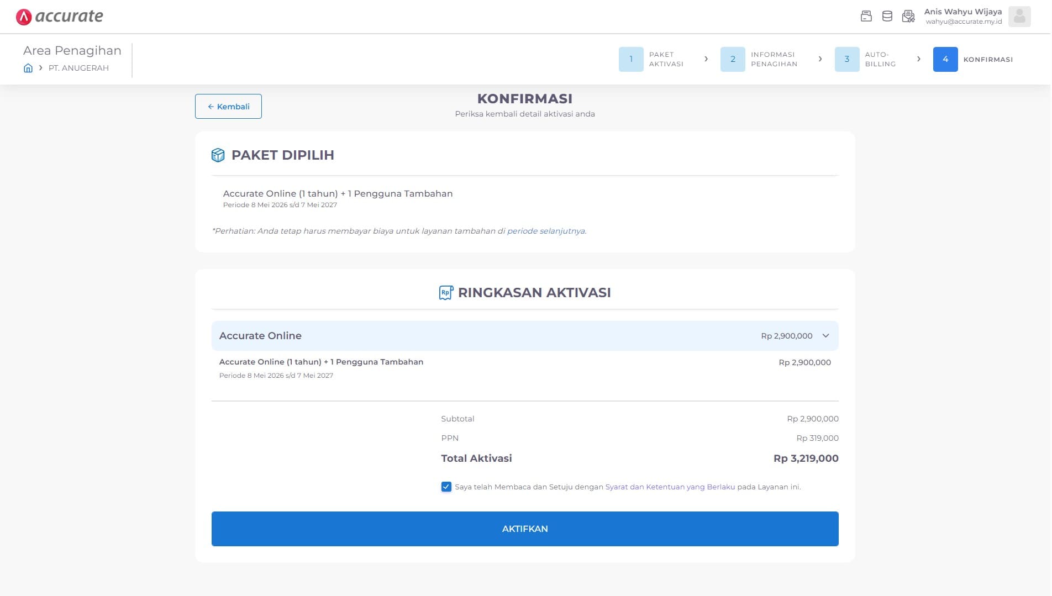The width and height of the screenshot is (1052, 596).
Task: Click the chevron after Paket Aktivasi step
Action: (706, 59)
